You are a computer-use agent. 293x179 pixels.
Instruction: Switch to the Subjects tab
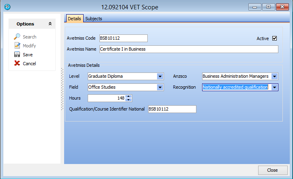click(94, 19)
